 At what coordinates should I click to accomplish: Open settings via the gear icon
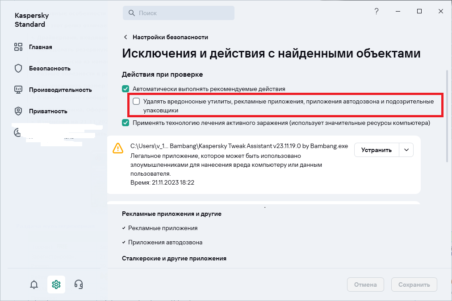(56, 285)
